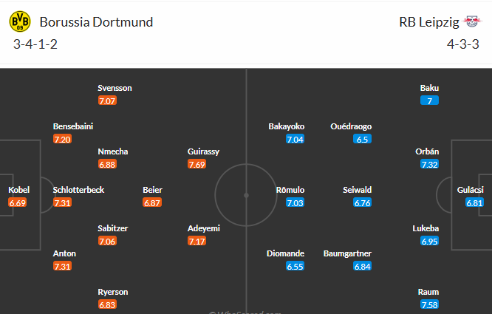Click Seiwald's 6.76 rating badge
Screen dimensions: 492x314
pyautogui.click(x=362, y=203)
